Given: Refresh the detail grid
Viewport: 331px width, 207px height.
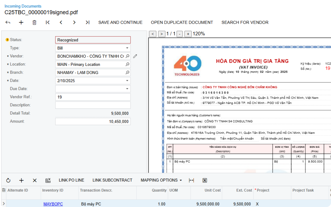Looking at the screenshot, I should (x=8, y=180).
